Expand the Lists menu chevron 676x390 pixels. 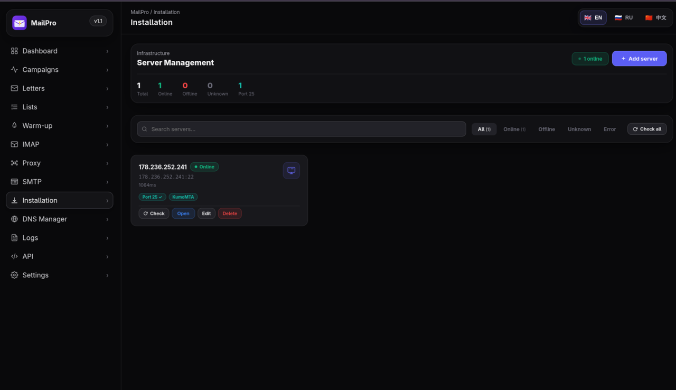pyautogui.click(x=107, y=107)
